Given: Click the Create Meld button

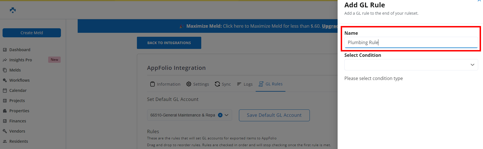Looking at the screenshot, I should [32, 33].
